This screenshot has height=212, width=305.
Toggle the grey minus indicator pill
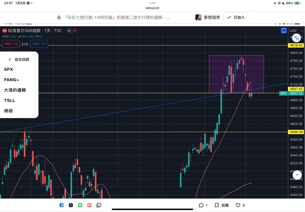point(69,31)
